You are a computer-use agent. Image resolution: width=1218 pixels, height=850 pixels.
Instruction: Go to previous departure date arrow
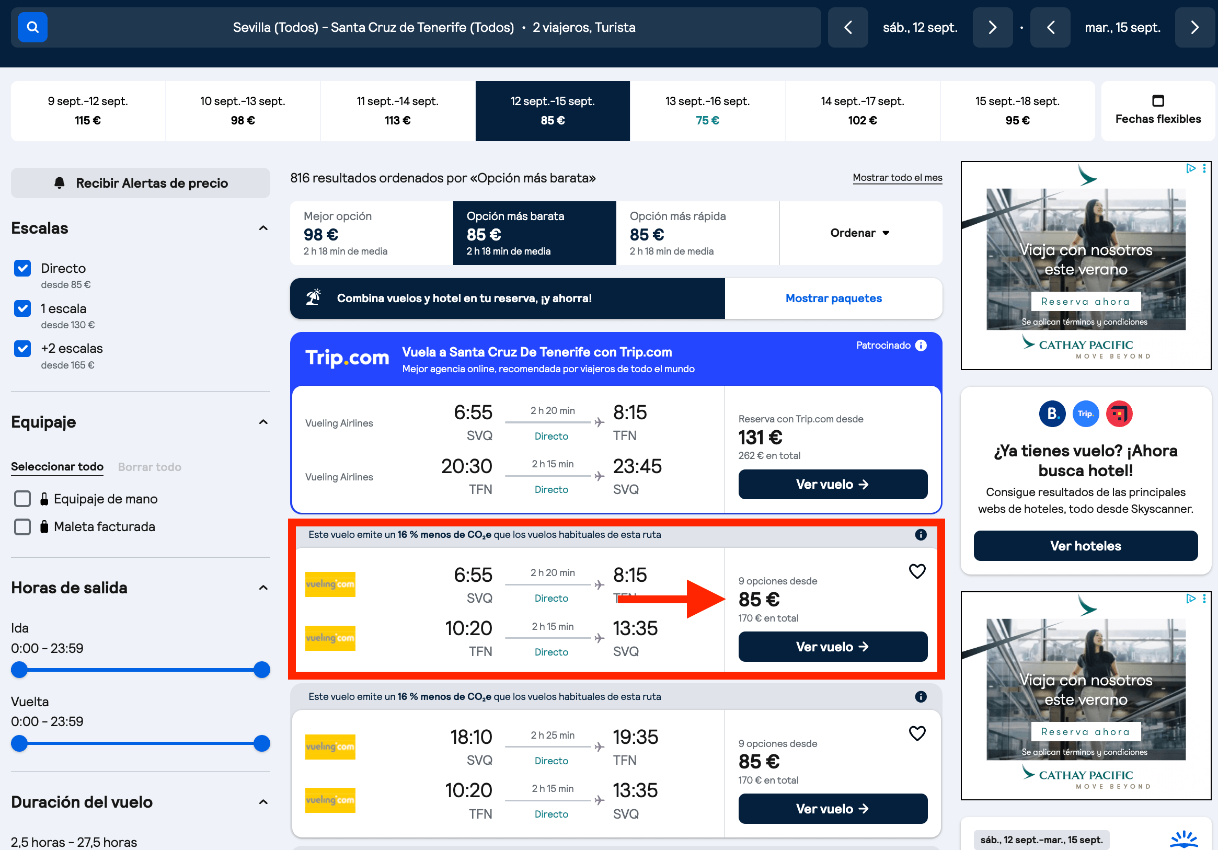[848, 28]
